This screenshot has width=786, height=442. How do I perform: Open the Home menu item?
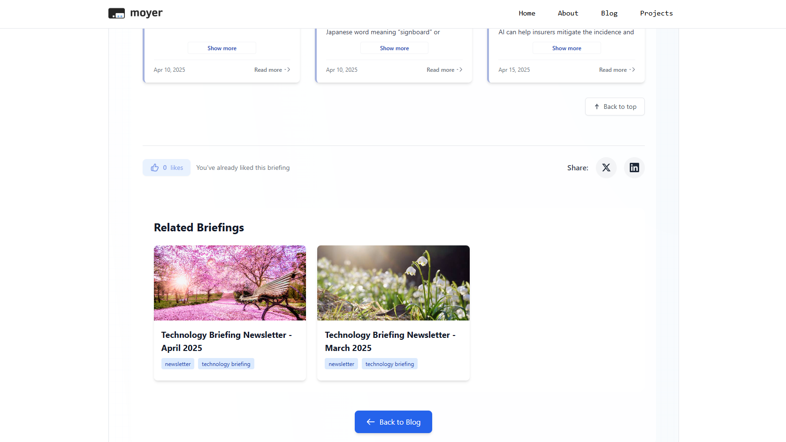pos(527,13)
